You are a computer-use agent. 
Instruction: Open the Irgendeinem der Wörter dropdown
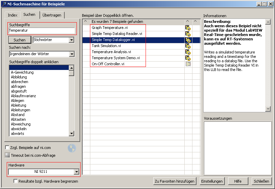pyautogui.click(x=71, y=54)
